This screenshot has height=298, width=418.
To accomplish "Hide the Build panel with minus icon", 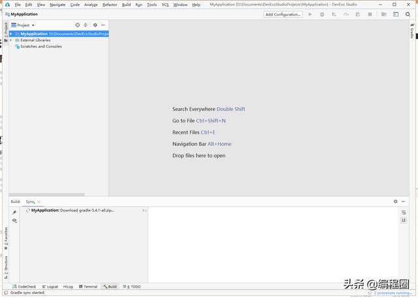I will pos(404,201).
